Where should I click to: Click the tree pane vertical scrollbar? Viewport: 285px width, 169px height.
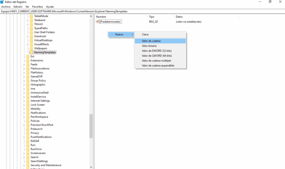(x=91, y=126)
